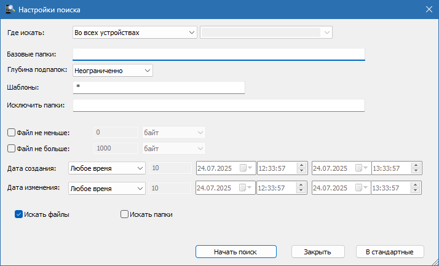The height and width of the screenshot is (266, 439).
Task: Decrease creation date end time 13:33:57
Action: click(x=416, y=171)
